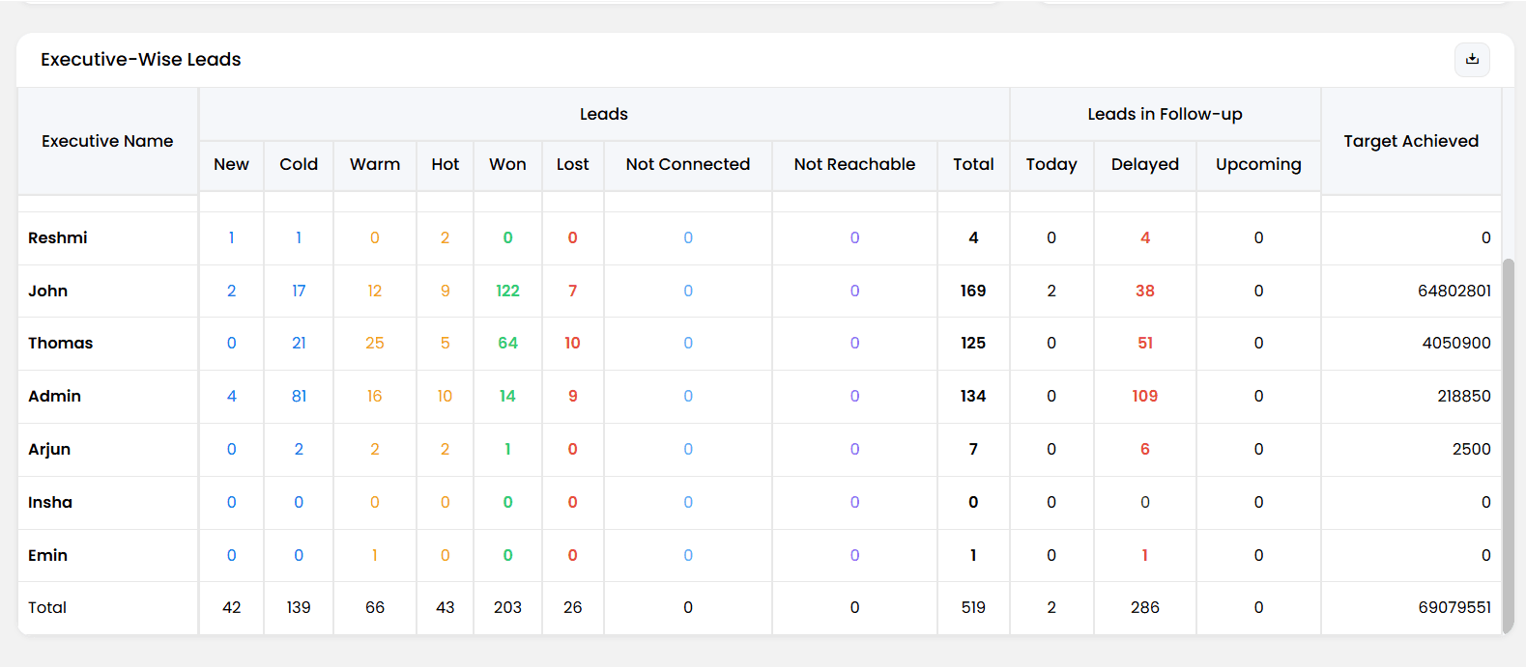Click the Target Achieved column header
Viewport: 1526px width, 667px height.
[1411, 141]
